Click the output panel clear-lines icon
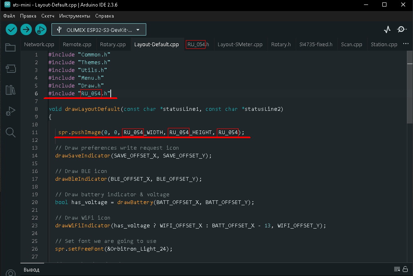 coord(397,269)
